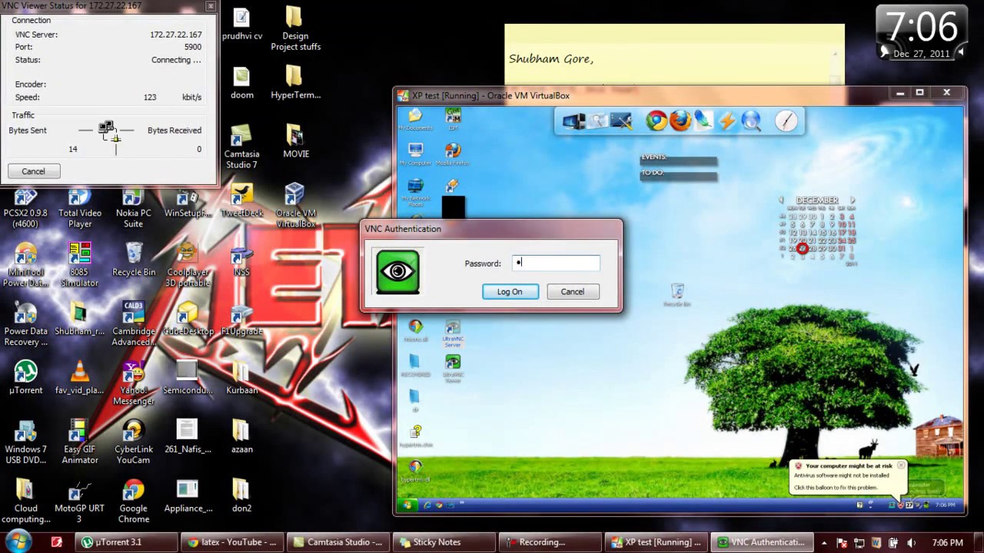Close the antivirus warning balloon
Image resolution: width=984 pixels, height=553 pixels.
point(901,465)
